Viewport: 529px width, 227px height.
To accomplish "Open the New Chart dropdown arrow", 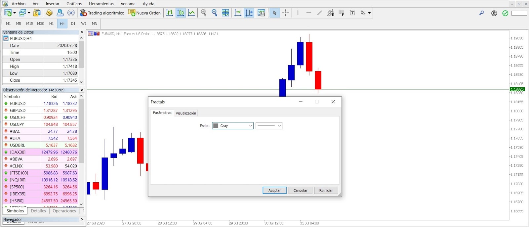I will (14, 13).
